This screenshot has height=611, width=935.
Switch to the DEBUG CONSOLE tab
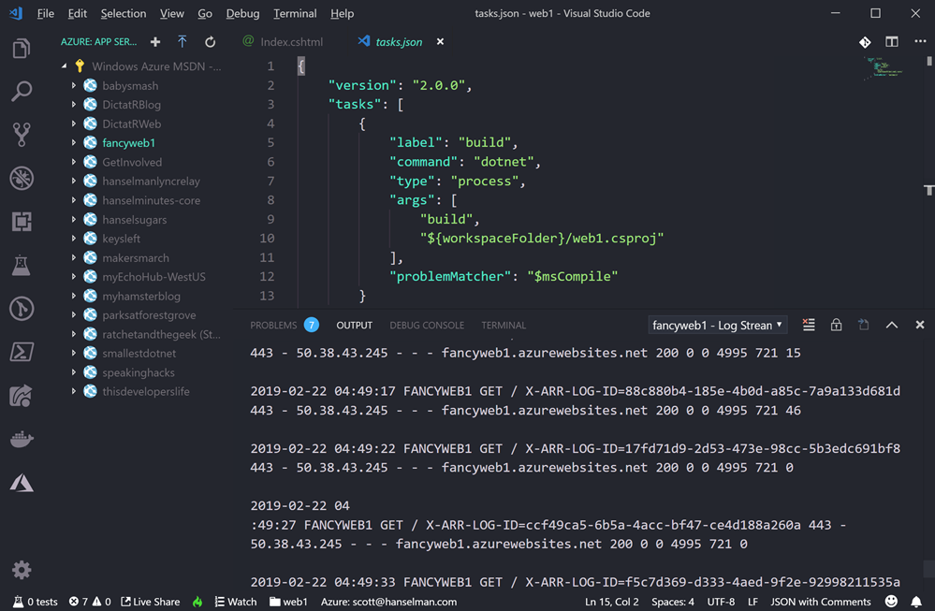[x=427, y=325]
